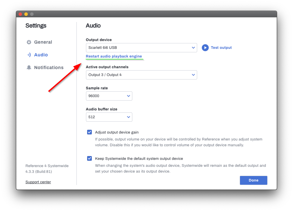
Task: Click the gear icon beside General
Action: click(29, 42)
